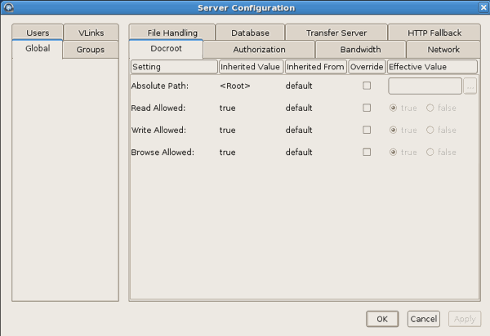Select false for Read Allowed
Image resolution: width=490 pixels, height=336 pixels.
point(441,108)
